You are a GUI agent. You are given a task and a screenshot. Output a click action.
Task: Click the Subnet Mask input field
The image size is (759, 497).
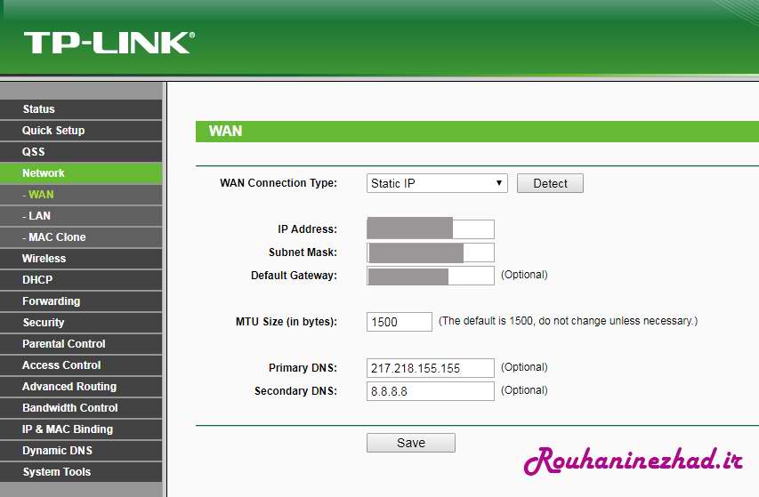click(x=431, y=252)
